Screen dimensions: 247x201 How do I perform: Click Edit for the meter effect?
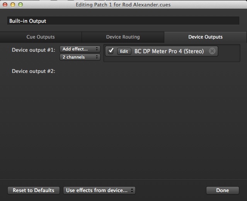click(124, 51)
